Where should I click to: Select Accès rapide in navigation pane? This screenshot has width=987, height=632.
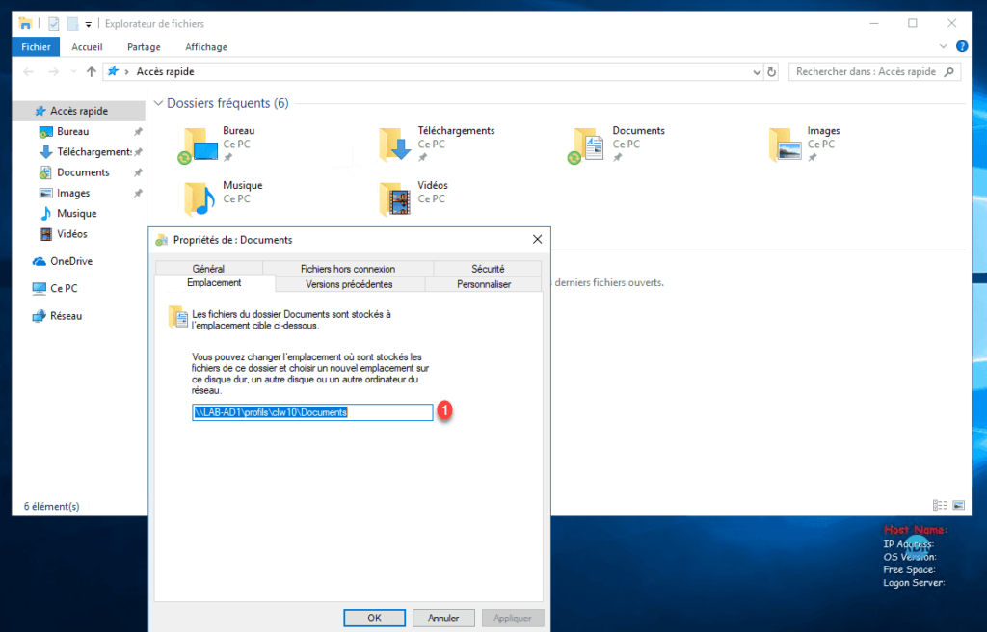tap(79, 111)
